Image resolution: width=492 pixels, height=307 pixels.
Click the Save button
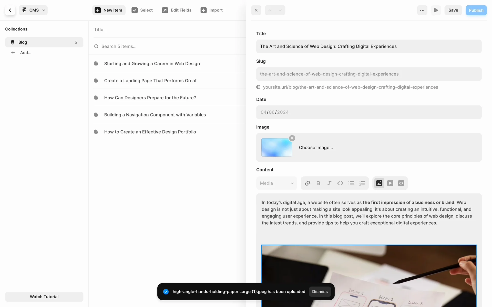[x=453, y=10]
